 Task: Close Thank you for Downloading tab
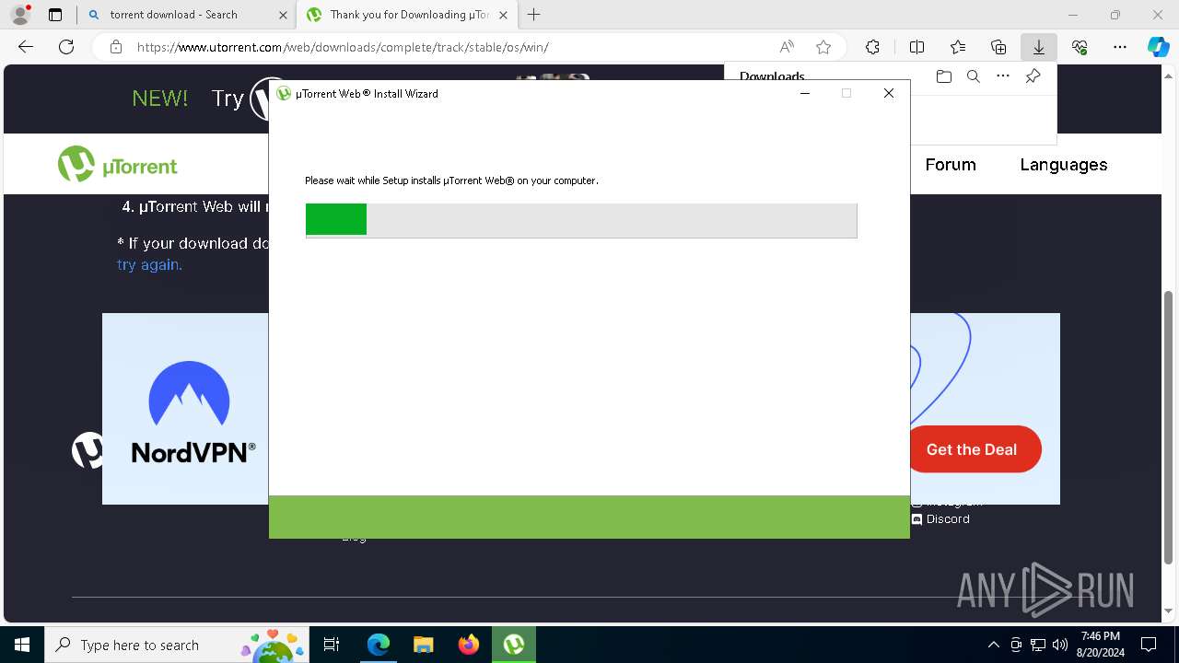[502, 15]
